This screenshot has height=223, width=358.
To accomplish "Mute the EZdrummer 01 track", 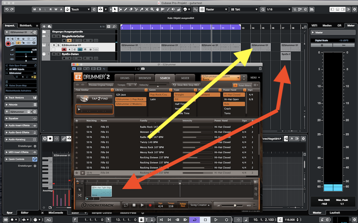I will 54,45.
